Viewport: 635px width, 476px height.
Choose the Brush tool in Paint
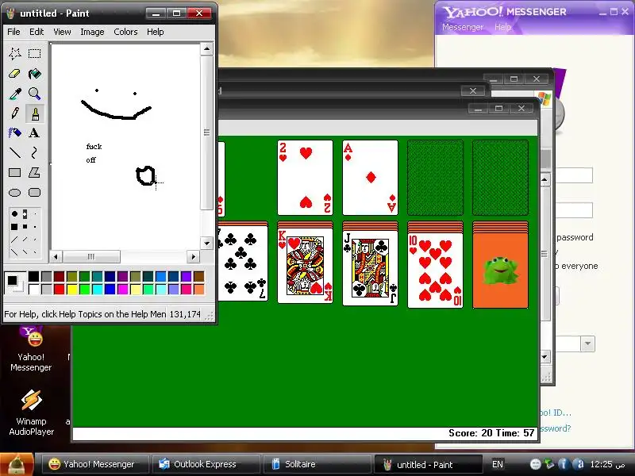pyautogui.click(x=34, y=113)
